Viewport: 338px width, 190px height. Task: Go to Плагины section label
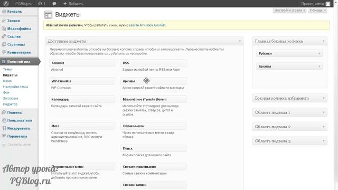[x=15, y=112]
